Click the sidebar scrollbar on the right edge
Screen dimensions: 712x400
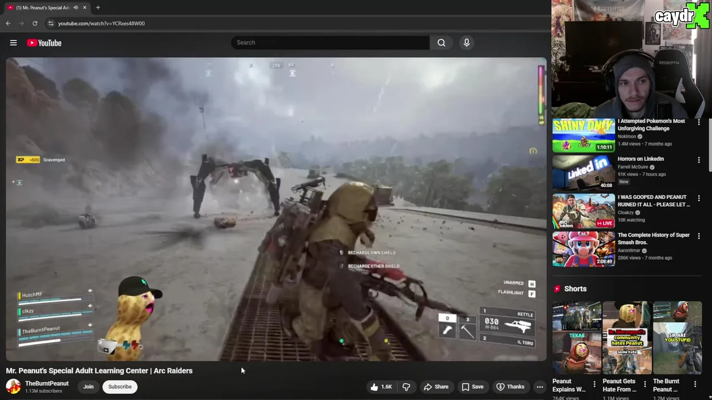coord(709,144)
